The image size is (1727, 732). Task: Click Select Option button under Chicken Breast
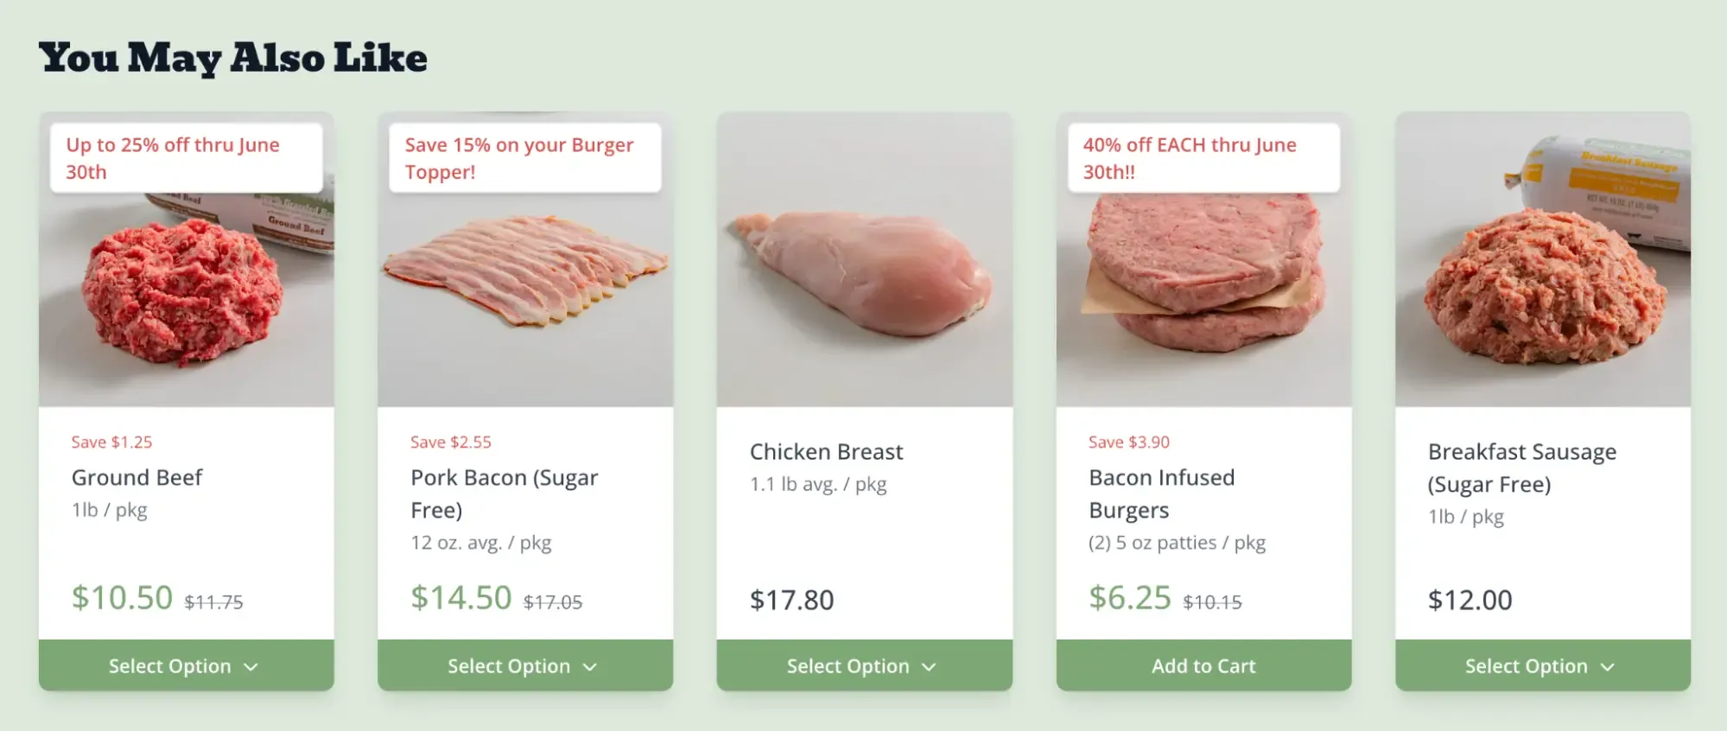click(863, 665)
